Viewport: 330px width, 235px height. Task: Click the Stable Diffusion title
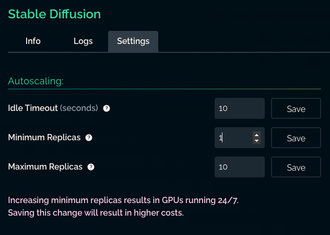(54, 14)
